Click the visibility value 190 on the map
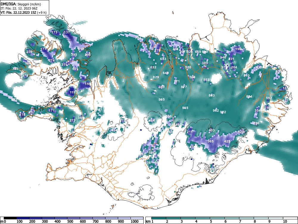298x224 pixels. (238, 49)
